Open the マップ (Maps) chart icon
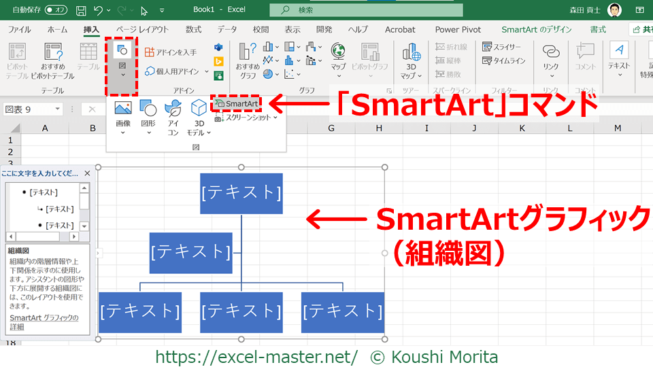Image resolution: width=653 pixels, height=367 pixels. point(338,57)
